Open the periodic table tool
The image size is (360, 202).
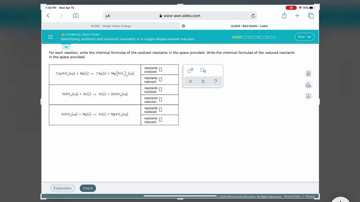pos(308,96)
